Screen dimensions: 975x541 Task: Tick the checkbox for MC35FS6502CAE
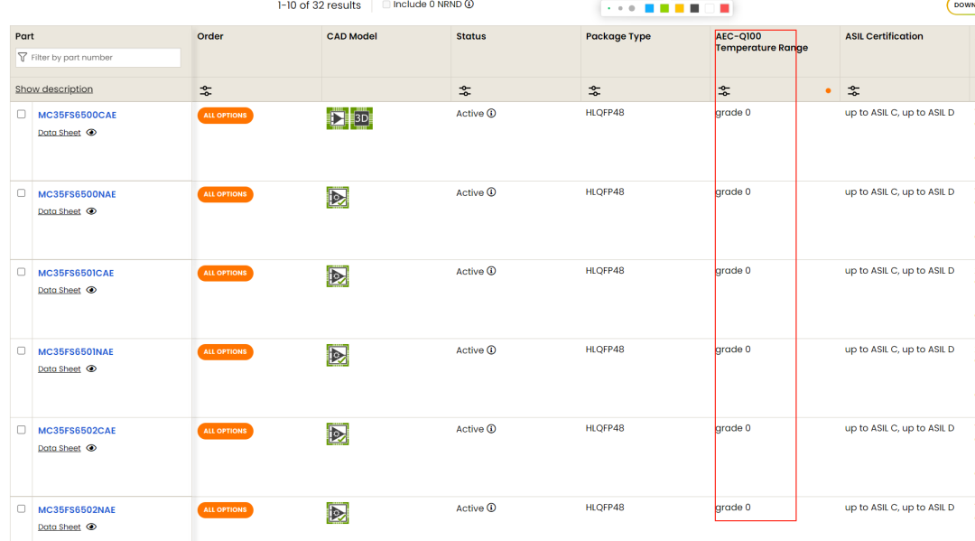click(x=21, y=430)
